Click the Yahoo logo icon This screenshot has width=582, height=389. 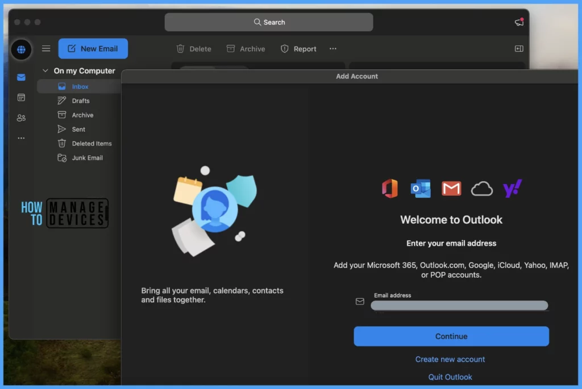click(x=512, y=189)
